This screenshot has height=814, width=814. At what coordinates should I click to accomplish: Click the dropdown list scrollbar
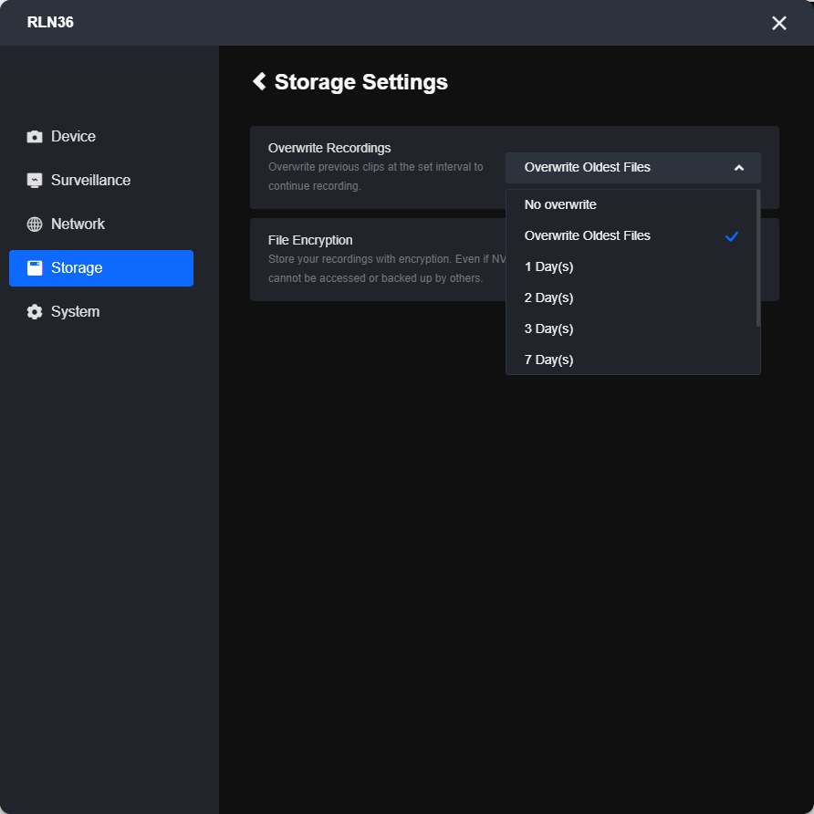click(758, 258)
